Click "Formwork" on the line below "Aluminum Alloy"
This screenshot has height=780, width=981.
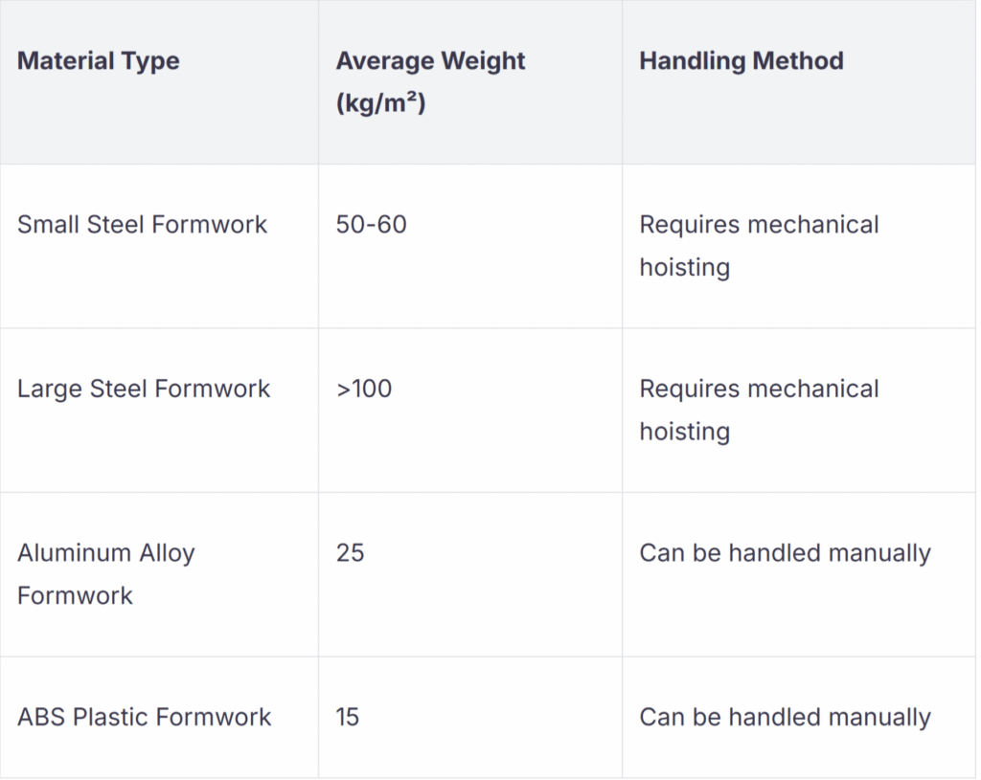75,595
